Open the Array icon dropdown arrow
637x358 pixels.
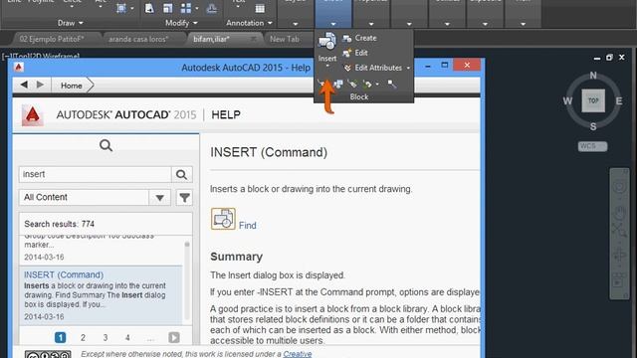[x=197, y=8]
